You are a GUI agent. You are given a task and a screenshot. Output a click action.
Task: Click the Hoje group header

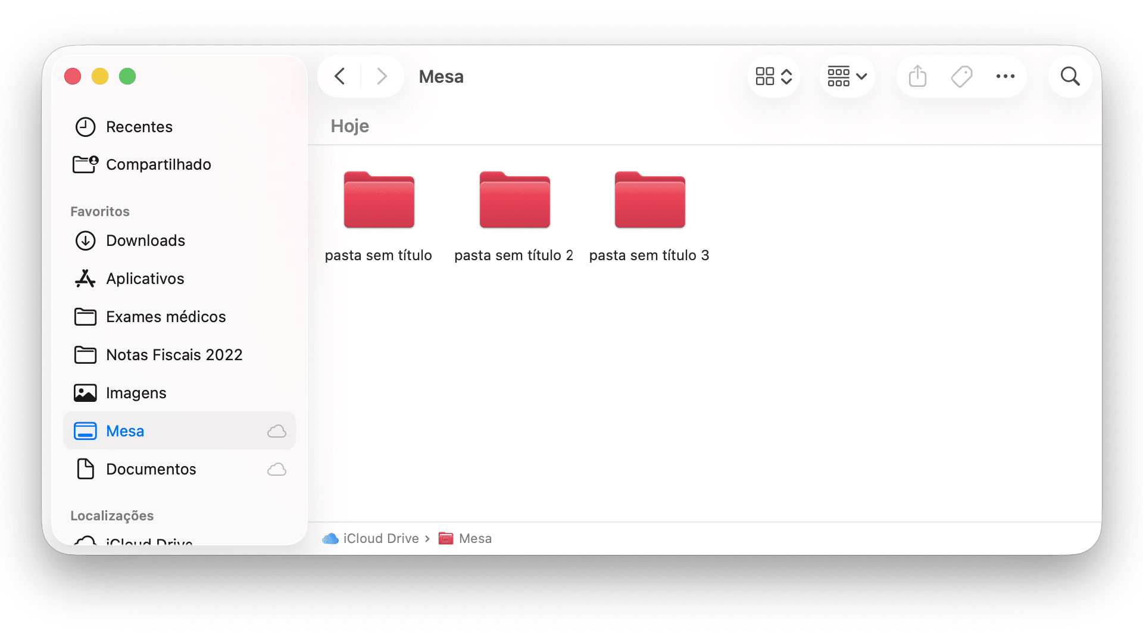(350, 126)
